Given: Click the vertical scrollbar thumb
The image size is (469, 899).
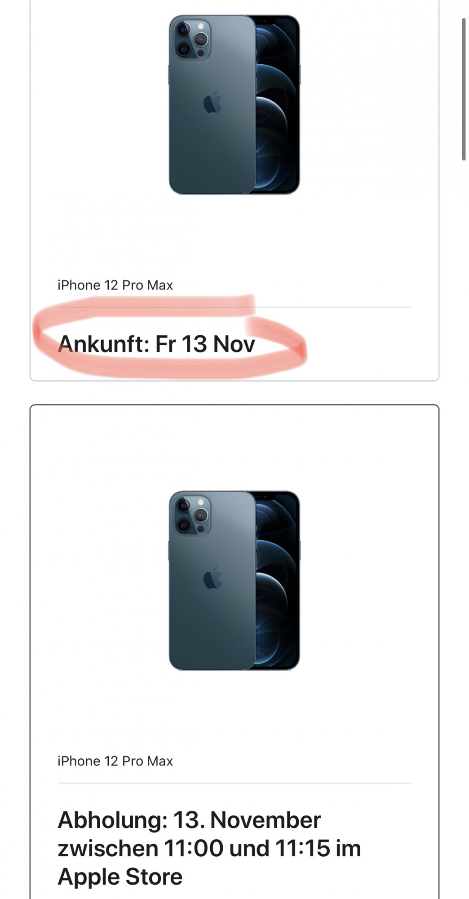Looking at the screenshot, I should (464, 89).
